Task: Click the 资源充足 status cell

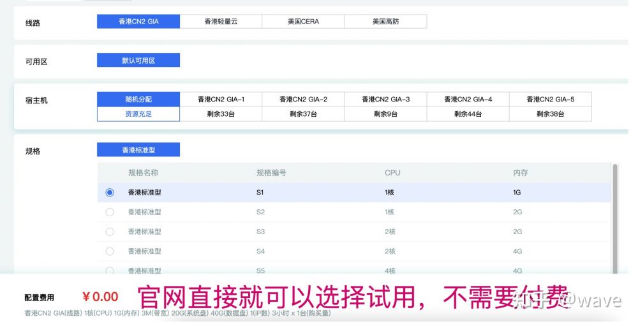Action: (x=138, y=114)
